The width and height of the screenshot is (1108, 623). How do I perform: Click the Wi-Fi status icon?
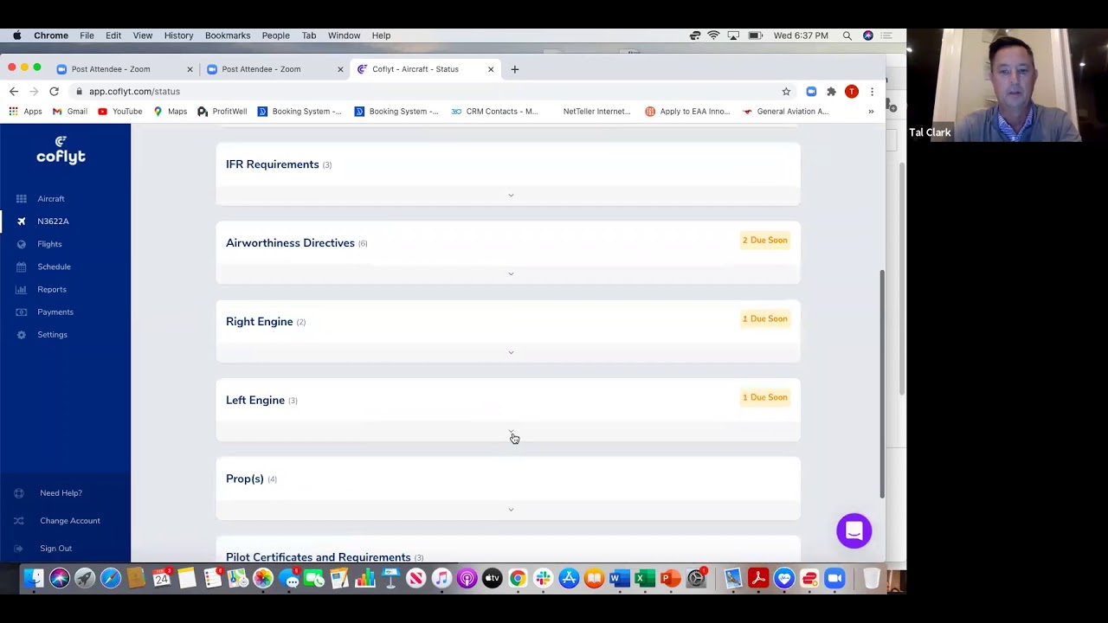pos(713,35)
